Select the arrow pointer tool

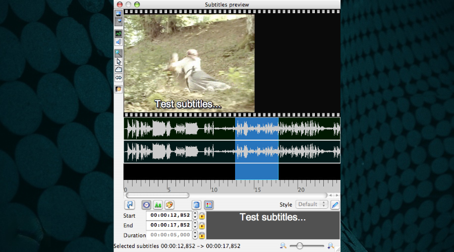pos(119,61)
